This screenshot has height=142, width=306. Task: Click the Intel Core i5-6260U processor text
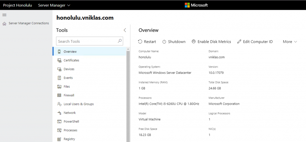point(169,104)
